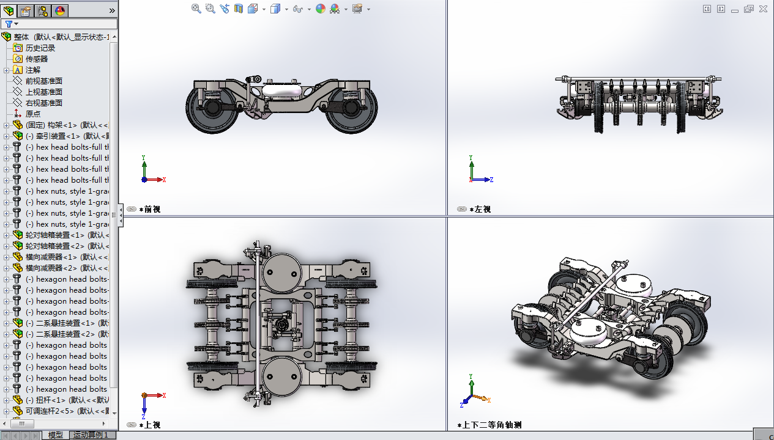The height and width of the screenshot is (440, 774).
Task: Activate the Zoom to Area tool
Action: pyautogui.click(x=210, y=9)
